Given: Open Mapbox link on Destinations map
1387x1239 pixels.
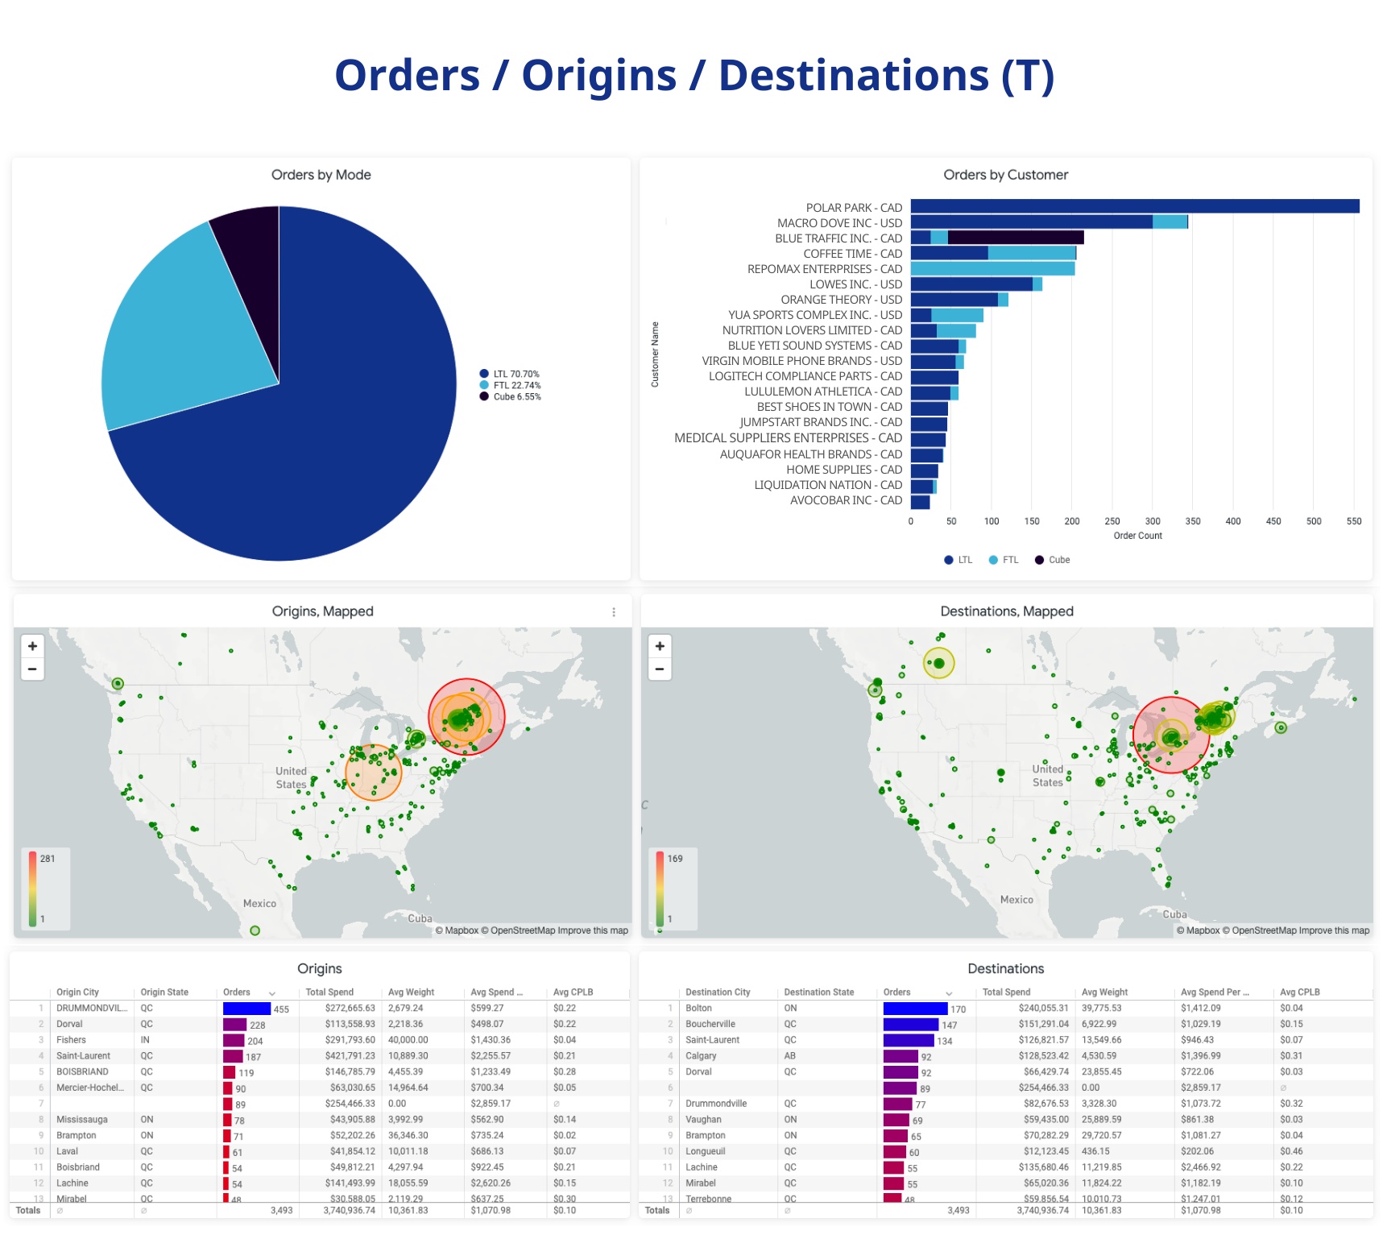Looking at the screenshot, I should tap(1198, 930).
